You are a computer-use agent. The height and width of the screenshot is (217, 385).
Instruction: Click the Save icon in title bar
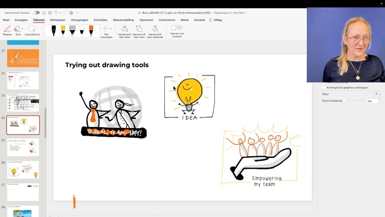click(x=50, y=13)
